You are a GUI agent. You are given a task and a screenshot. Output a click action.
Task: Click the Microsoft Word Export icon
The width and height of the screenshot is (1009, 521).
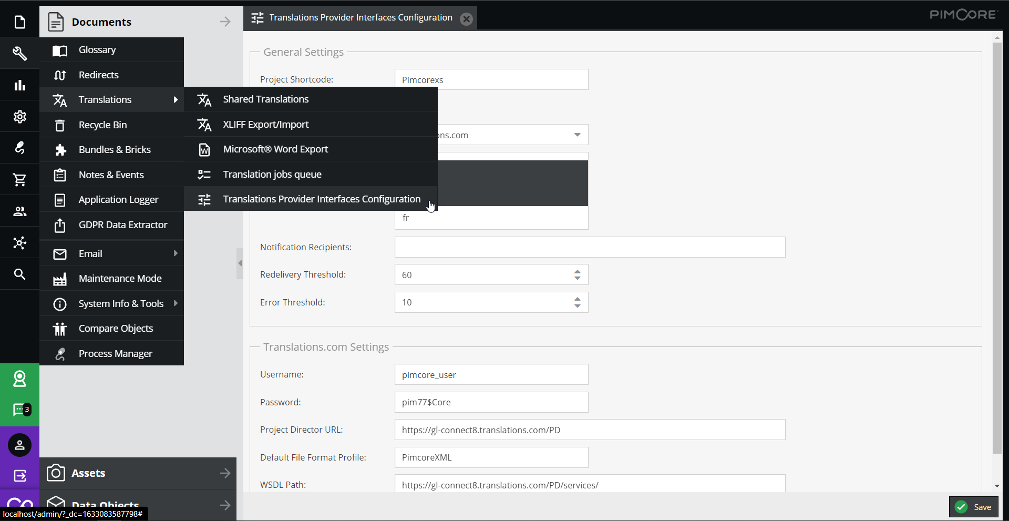[x=204, y=150]
